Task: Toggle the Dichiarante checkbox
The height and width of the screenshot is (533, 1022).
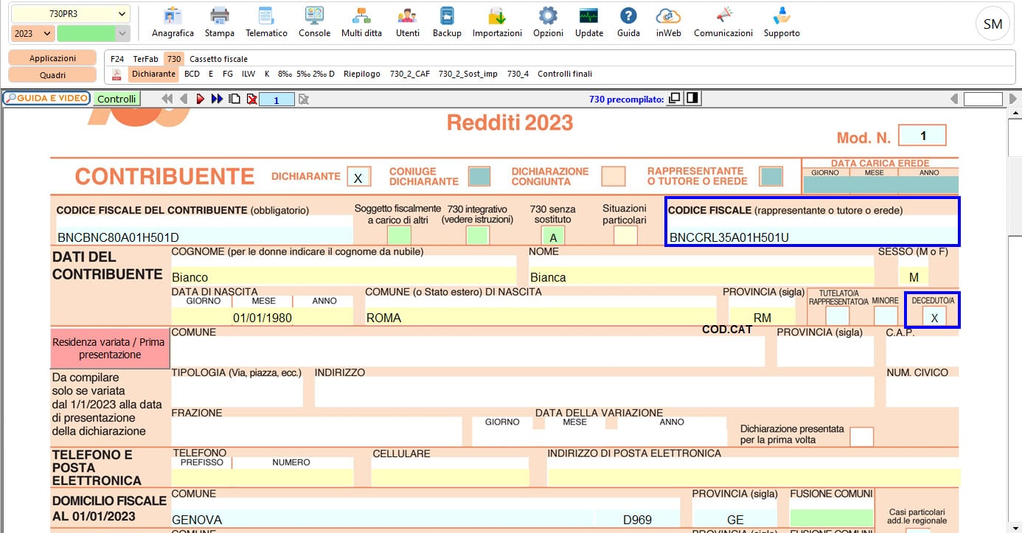Action: click(x=358, y=177)
